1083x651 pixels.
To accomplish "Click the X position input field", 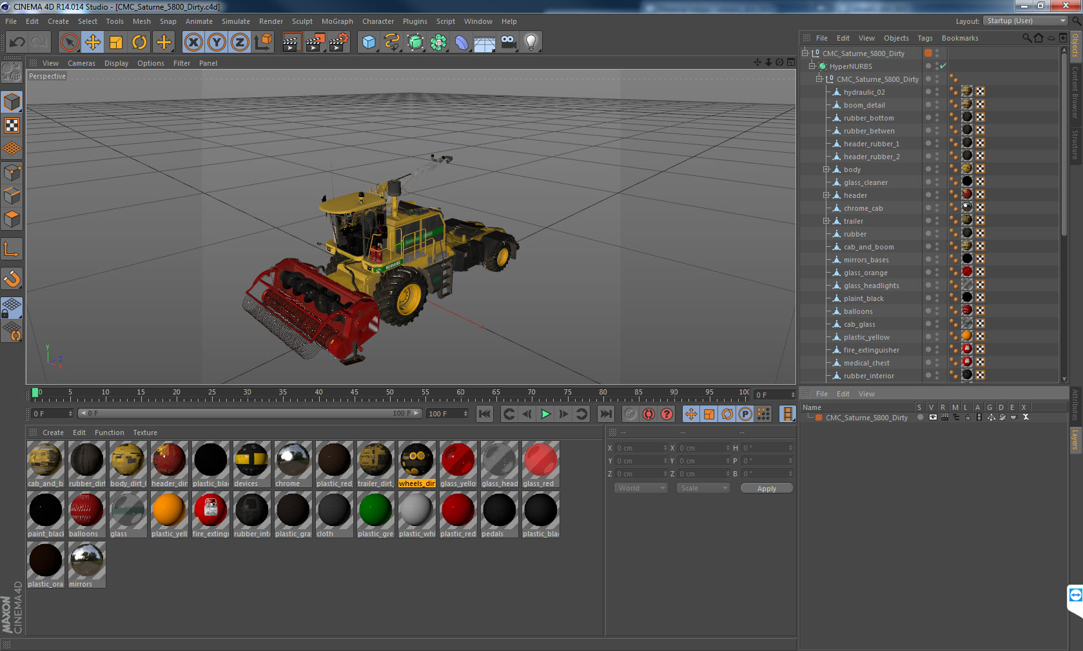I will click(641, 448).
